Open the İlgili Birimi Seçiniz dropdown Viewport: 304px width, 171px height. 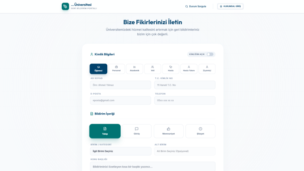click(121, 151)
